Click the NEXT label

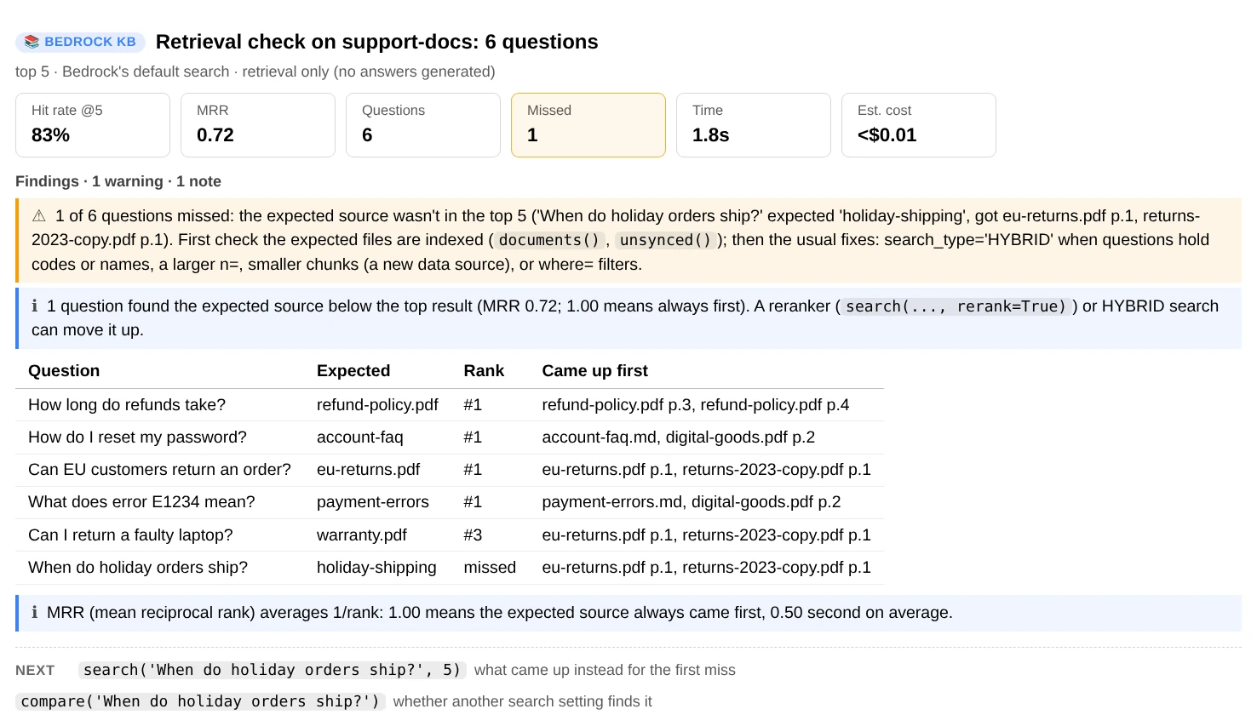coord(35,671)
